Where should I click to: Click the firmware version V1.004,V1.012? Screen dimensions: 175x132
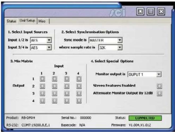pyautogui.click(x=140, y=125)
